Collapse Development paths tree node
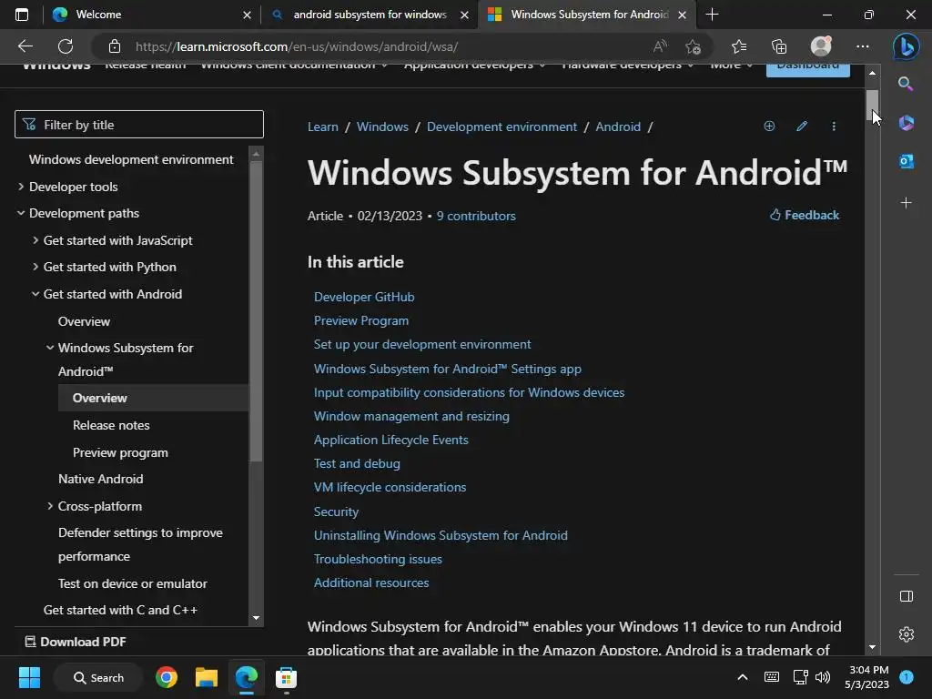This screenshot has width=932, height=699. click(x=21, y=213)
